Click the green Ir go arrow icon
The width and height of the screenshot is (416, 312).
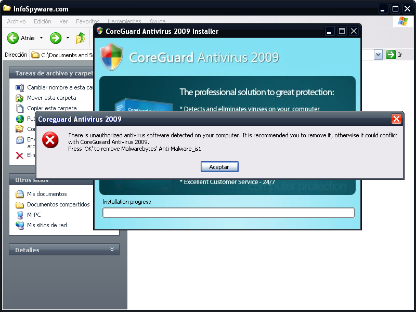(391, 55)
